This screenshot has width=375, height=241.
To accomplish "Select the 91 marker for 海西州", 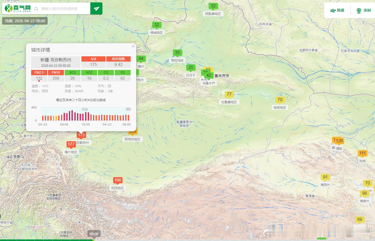I will point(325,177).
